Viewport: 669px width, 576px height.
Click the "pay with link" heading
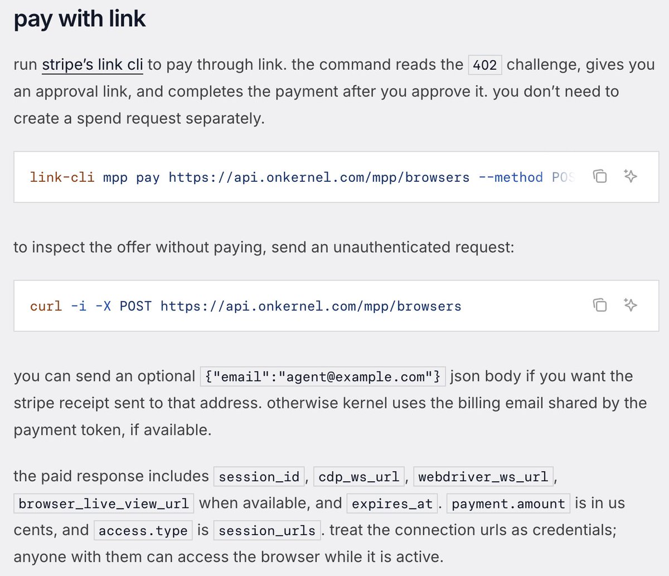(x=80, y=18)
